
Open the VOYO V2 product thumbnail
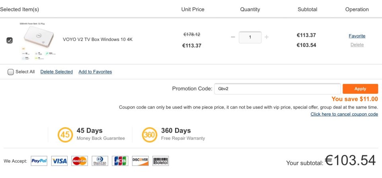(37, 41)
